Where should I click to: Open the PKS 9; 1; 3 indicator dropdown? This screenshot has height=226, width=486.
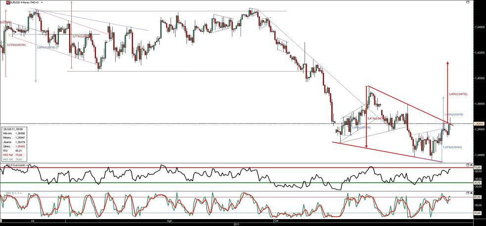coord(21,193)
